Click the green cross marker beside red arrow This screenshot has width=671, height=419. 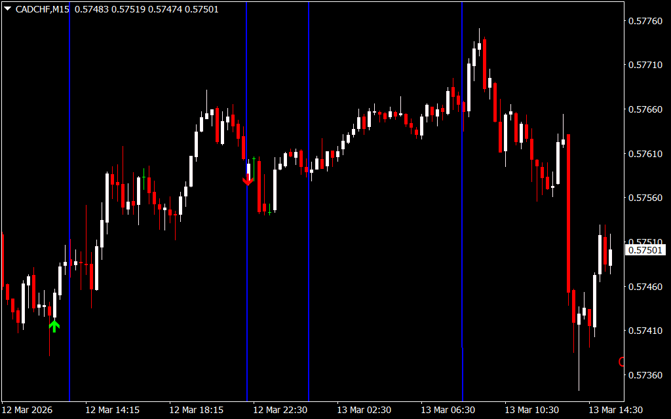click(x=254, y=158)
